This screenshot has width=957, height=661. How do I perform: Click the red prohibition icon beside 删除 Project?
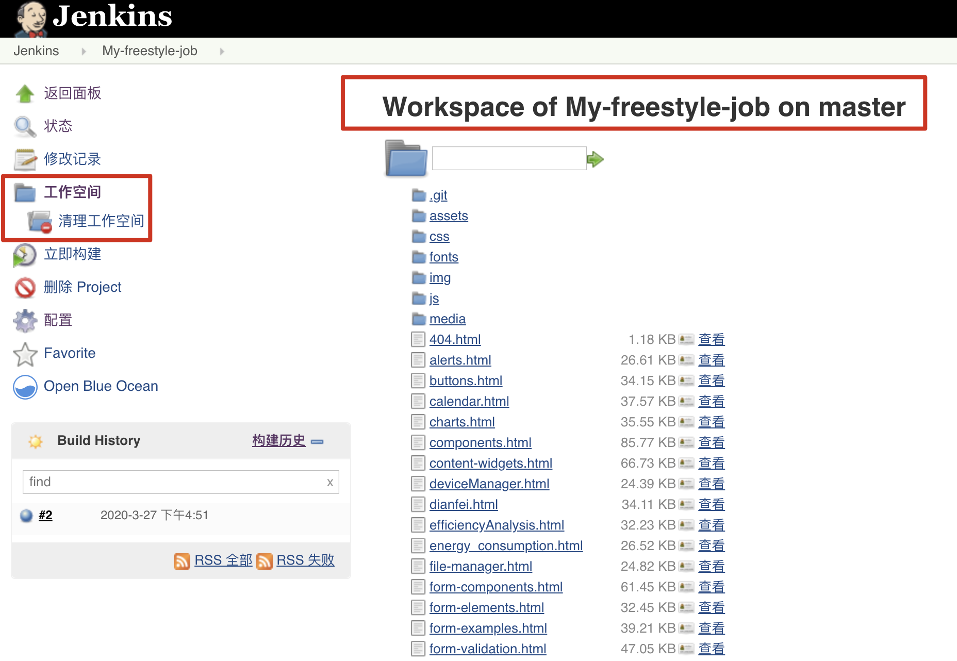pyautogui.click(x=25, y=288)
